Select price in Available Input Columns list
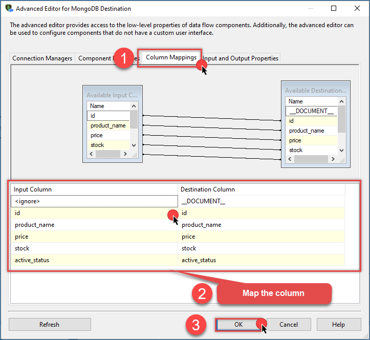Viewport: 370px width, 340px height. point(109,135)
